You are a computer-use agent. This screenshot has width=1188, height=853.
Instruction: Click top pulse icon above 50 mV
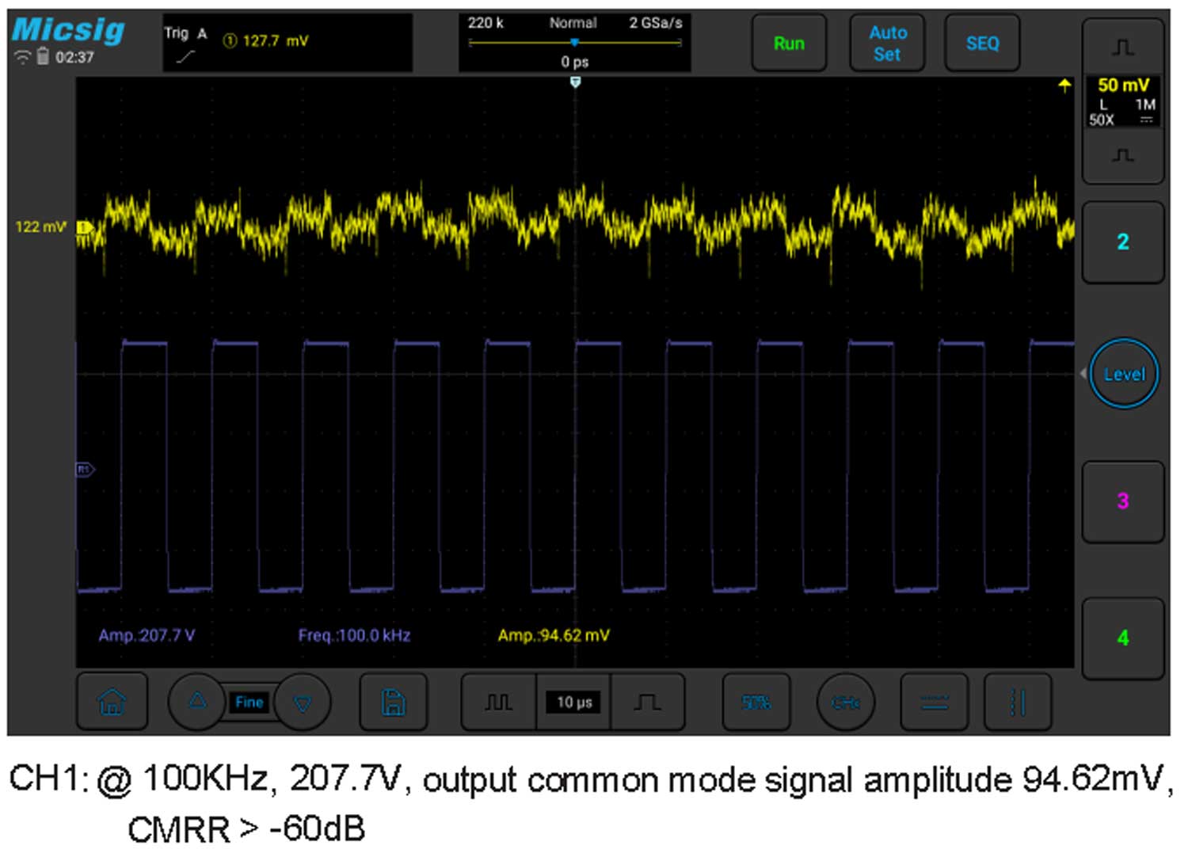click(1122, 48)
